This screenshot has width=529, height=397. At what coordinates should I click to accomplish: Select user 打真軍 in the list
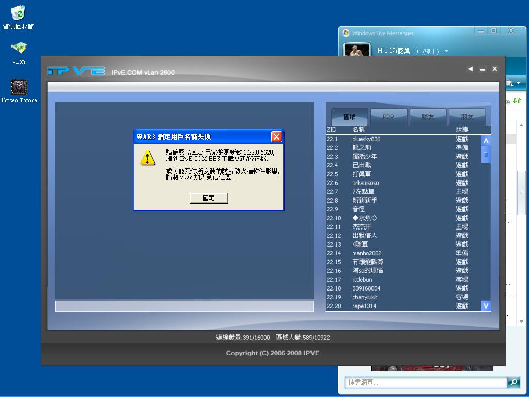click(403, 174)
